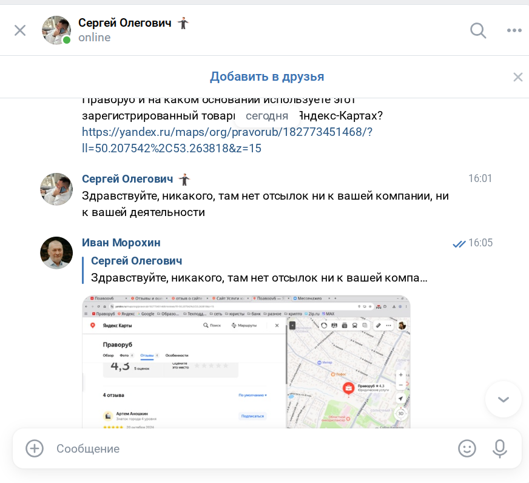Open Иван Морохин profile avatar
The image size is (529, 483).
coord(56,253)
